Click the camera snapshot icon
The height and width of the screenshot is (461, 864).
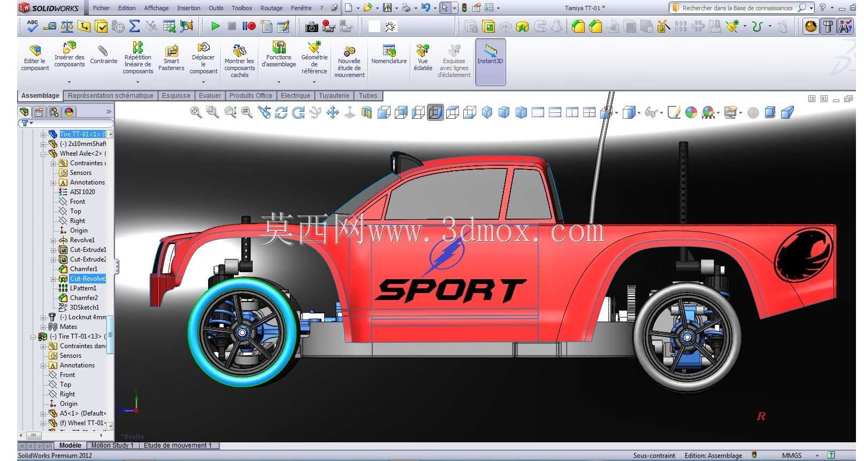click(311, 27)
